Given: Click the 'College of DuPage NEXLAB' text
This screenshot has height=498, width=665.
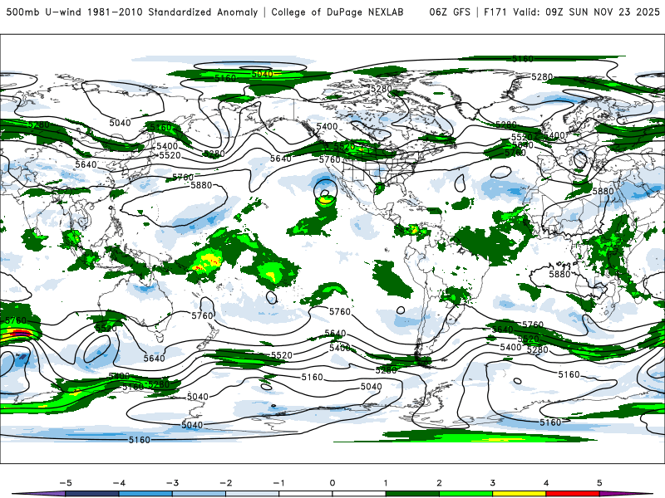Looking at the screenshot, I should (337, 12).
